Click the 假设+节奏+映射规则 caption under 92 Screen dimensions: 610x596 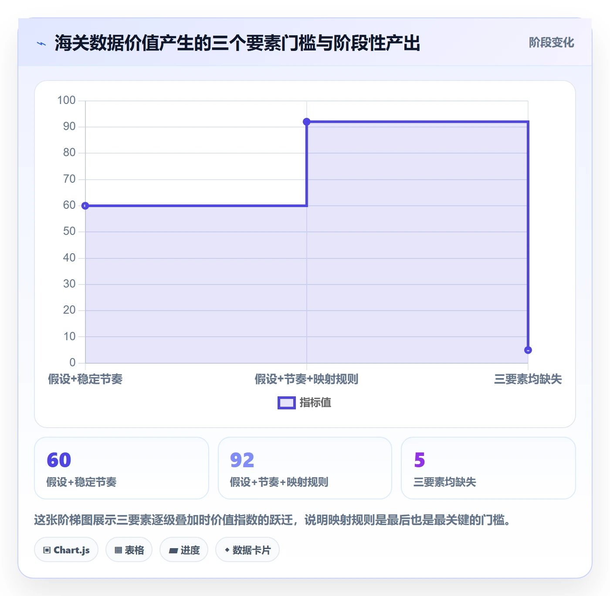pyautogui.click(x=279, y=482)
